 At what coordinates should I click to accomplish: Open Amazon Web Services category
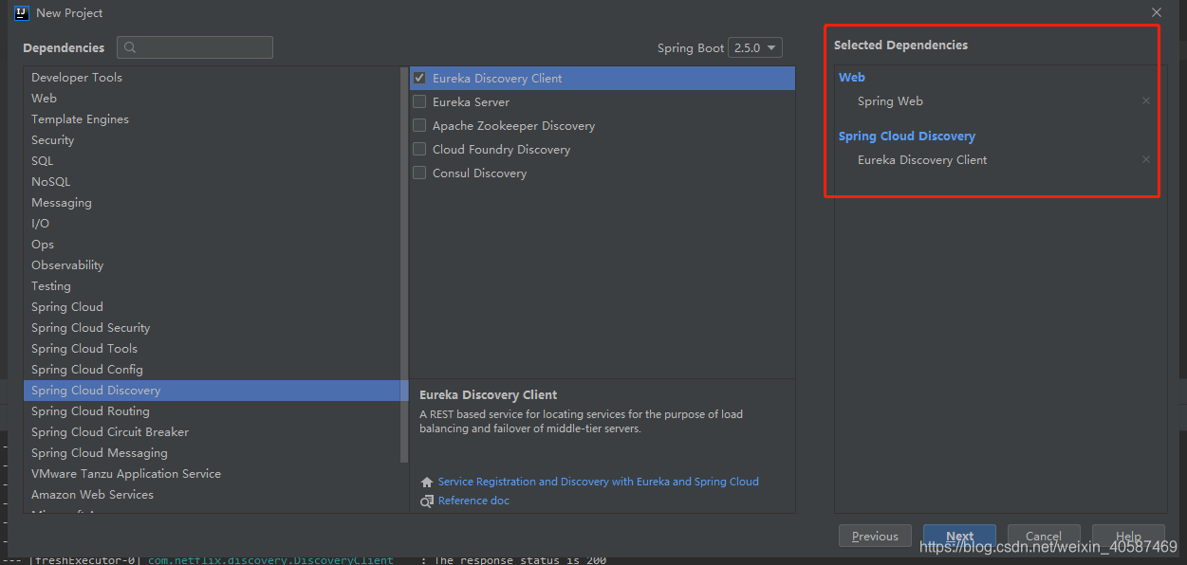213,495
